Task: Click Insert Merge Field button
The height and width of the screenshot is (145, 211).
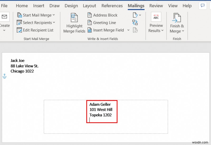Action: click(x=106, y=30)
